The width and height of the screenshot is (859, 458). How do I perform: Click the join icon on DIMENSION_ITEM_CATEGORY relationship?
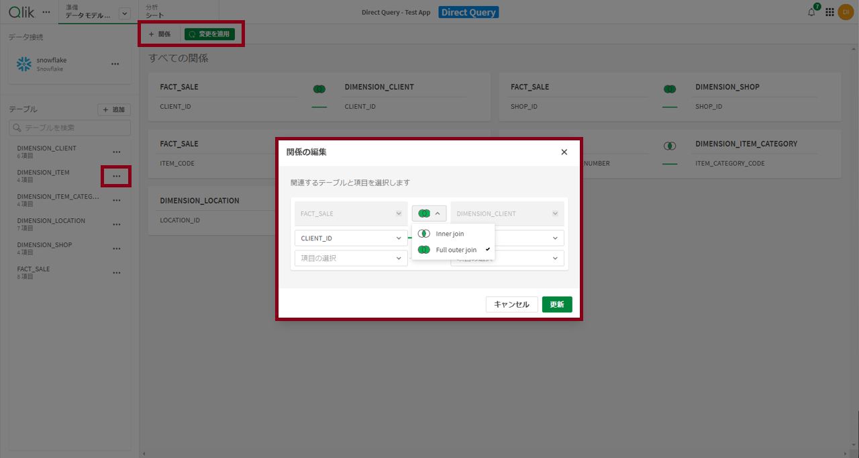point(669,145)
